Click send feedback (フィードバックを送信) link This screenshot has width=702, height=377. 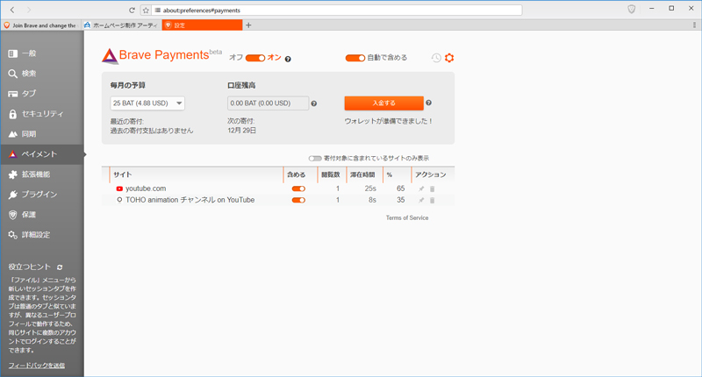click(37, 366)
